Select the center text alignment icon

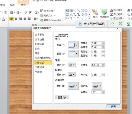click(16, 19)
